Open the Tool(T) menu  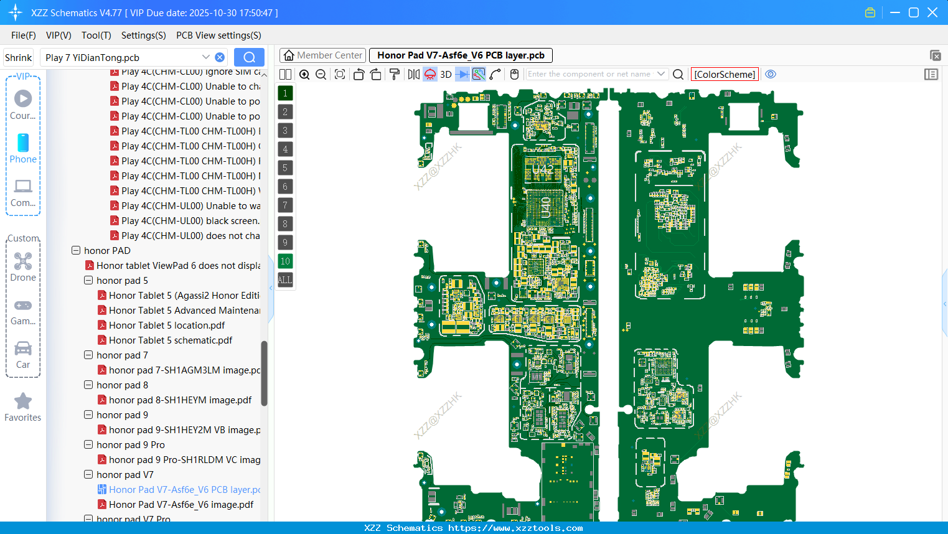pos(96,35)
